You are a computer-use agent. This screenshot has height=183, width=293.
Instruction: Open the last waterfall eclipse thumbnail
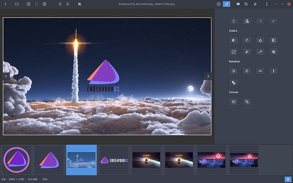coord(244,160)
